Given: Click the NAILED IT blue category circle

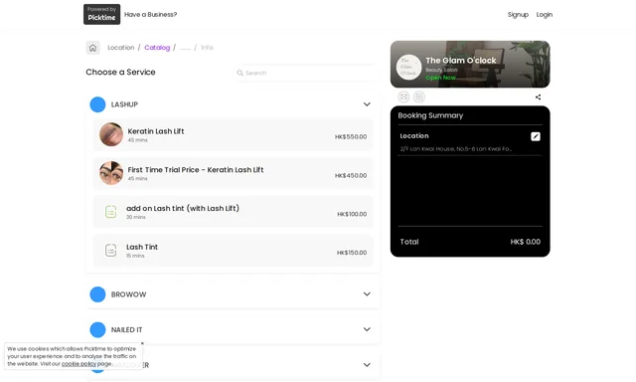Looking at the screenshot, I should click(x=97, y=329).
